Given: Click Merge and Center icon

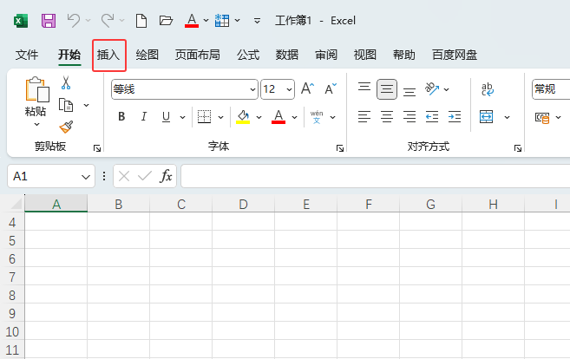Looking at the screenshot, I should click(487, 117).
